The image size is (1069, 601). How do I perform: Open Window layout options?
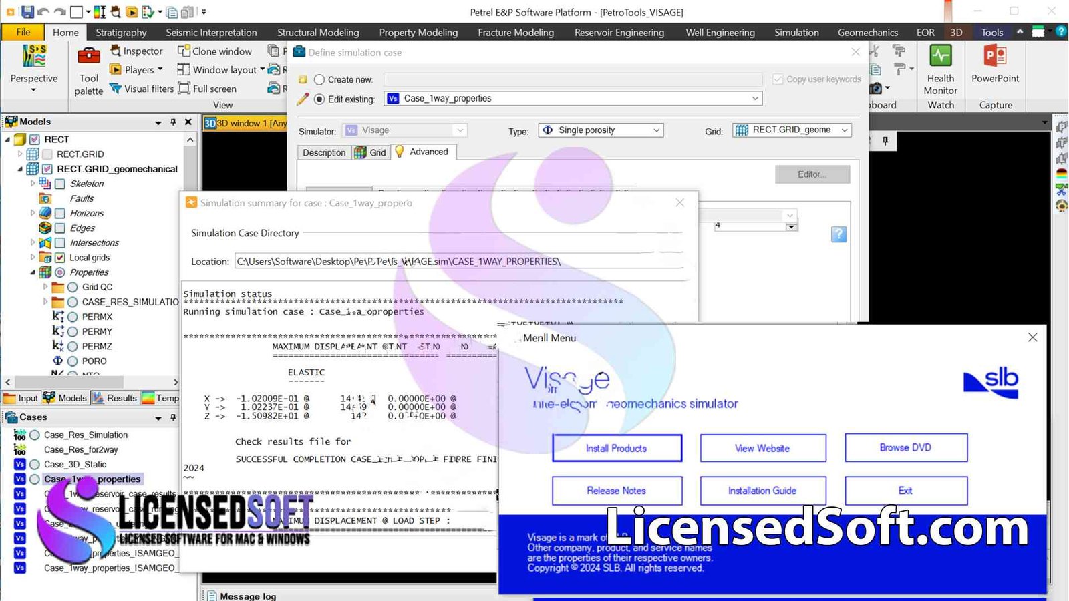(220, 69)
